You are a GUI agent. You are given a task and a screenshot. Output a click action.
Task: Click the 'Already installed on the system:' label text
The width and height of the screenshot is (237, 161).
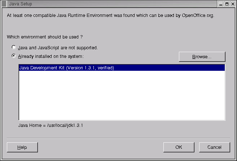(51, 56)
